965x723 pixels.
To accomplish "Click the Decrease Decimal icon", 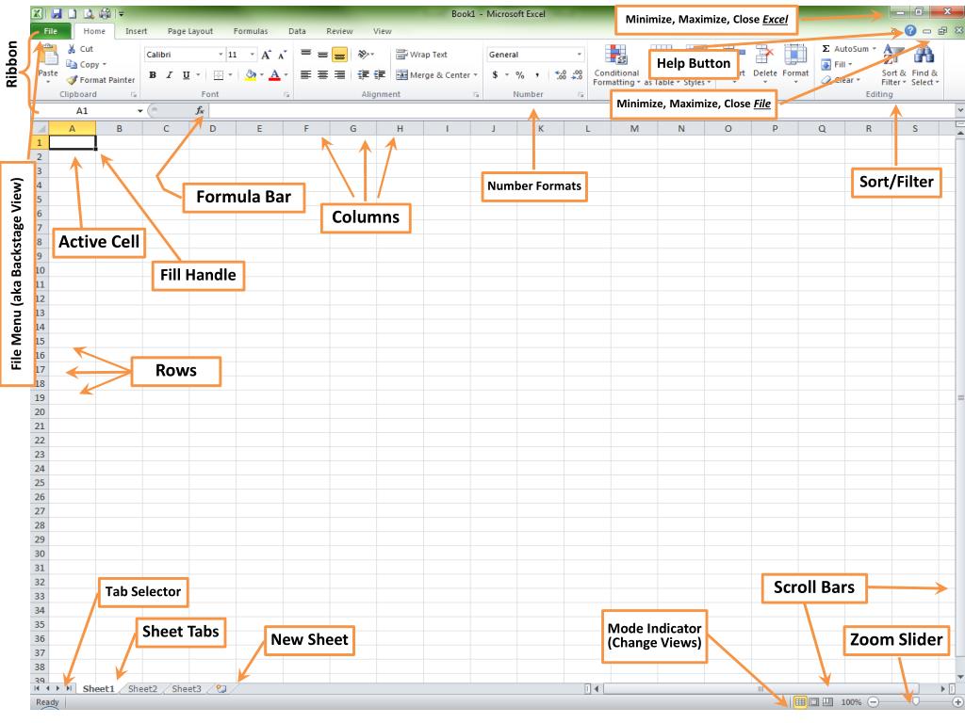I will 577,75.
